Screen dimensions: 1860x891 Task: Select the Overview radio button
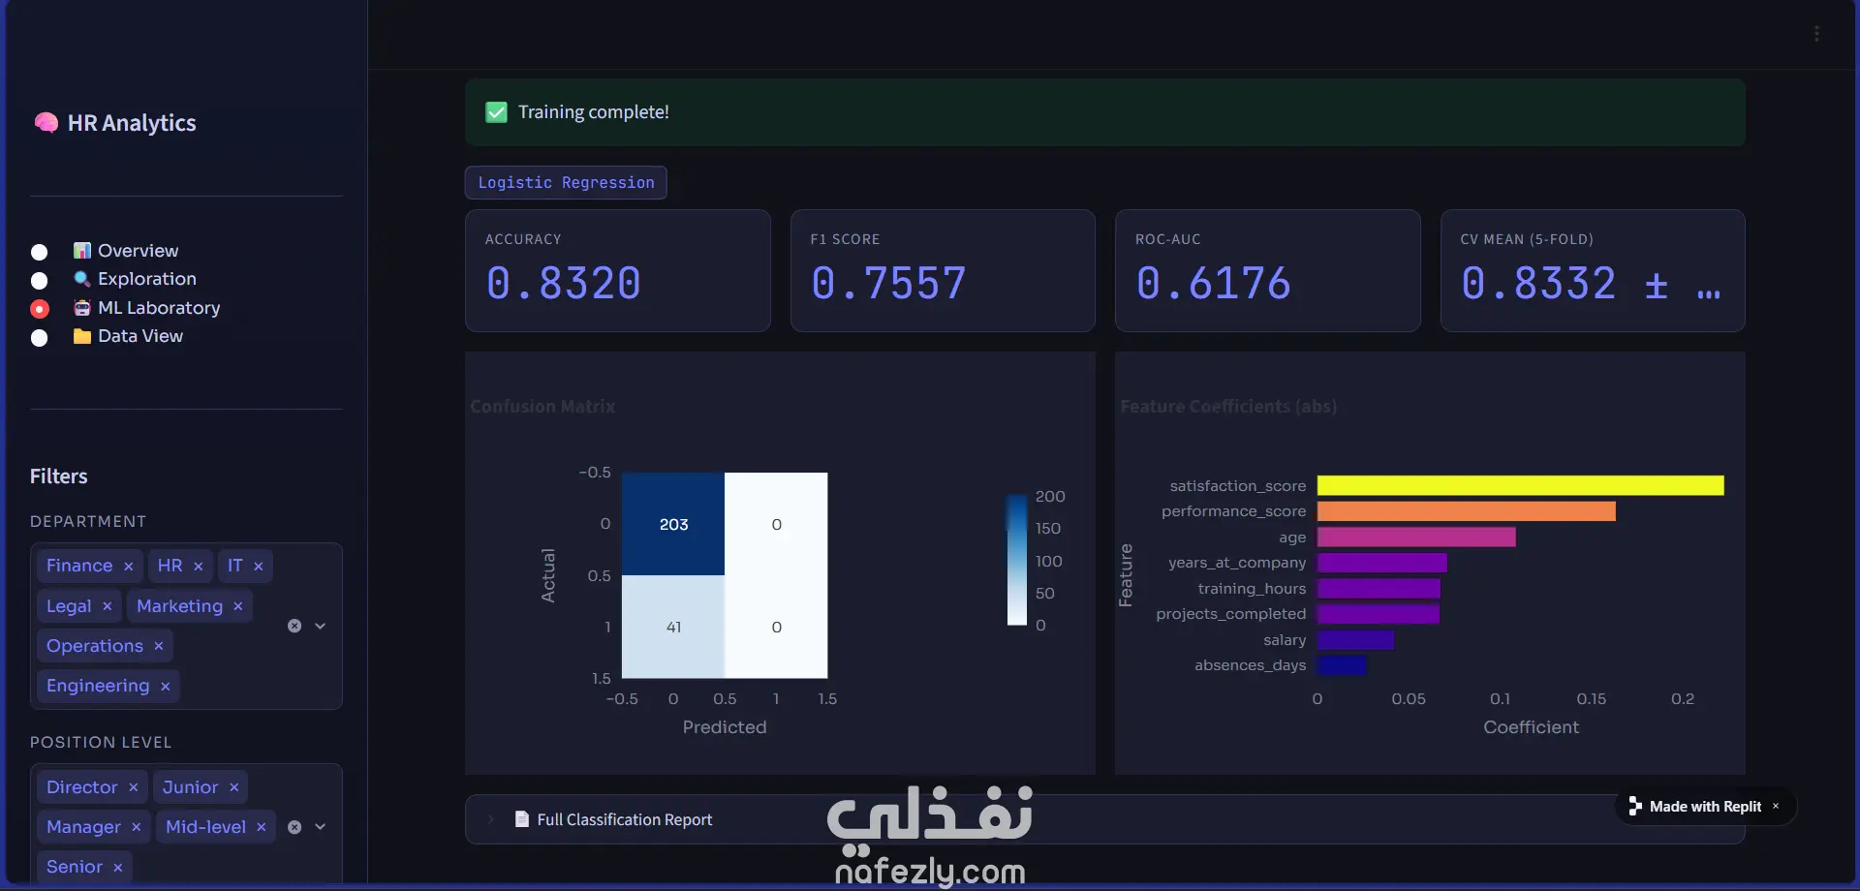[39, 252]
